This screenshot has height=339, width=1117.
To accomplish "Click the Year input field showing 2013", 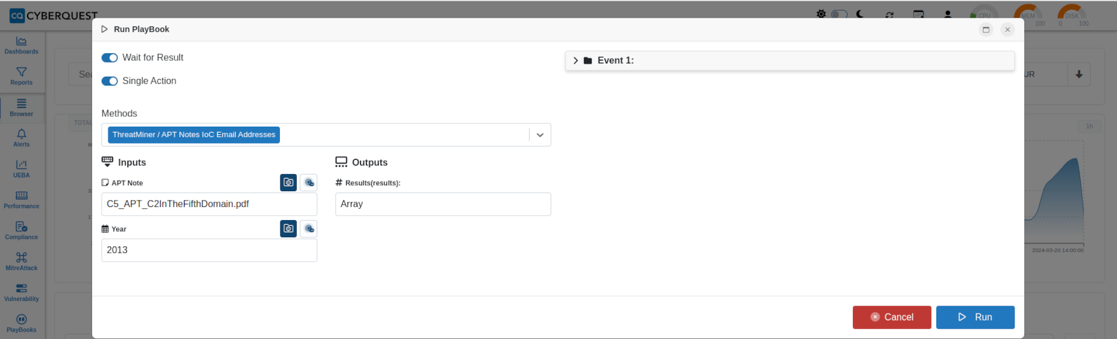I will (x=209, y=250).
